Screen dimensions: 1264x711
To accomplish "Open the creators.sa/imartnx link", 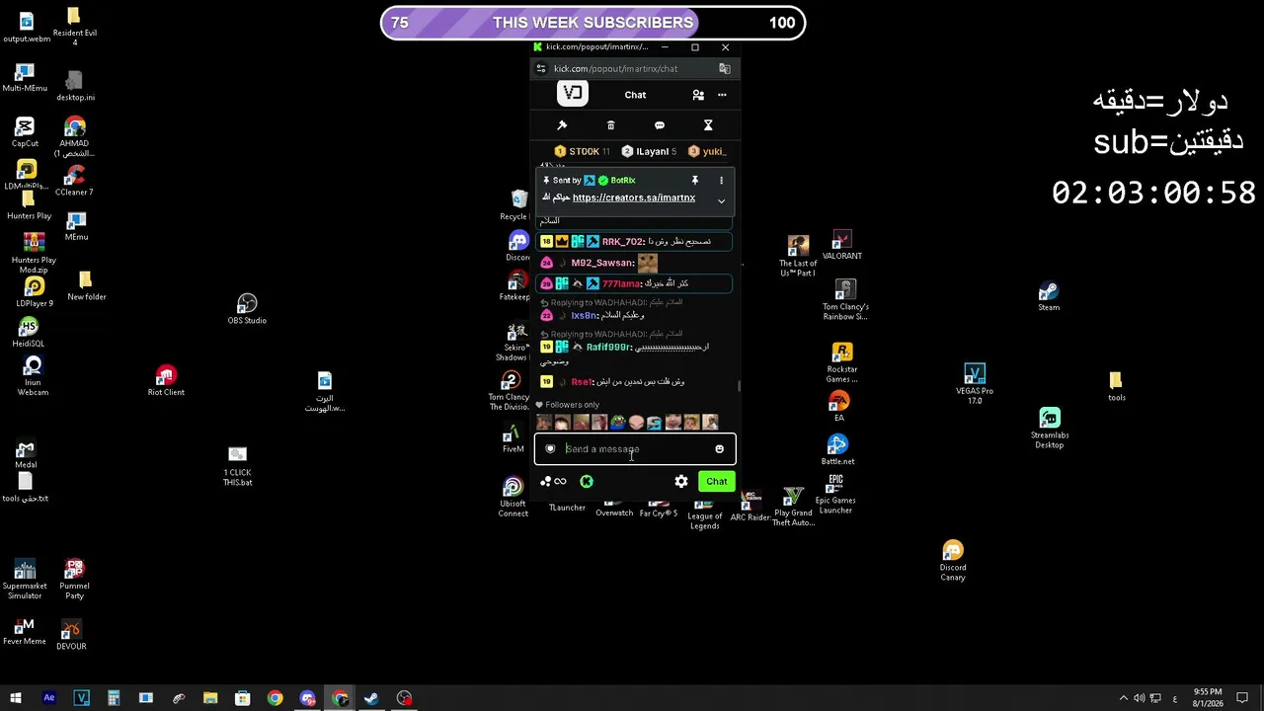I will [x=633, y=197].
